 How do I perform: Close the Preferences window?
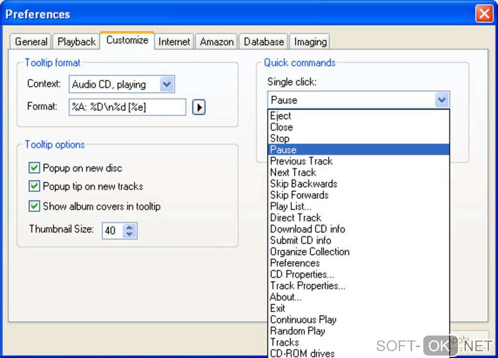[484, 14]
